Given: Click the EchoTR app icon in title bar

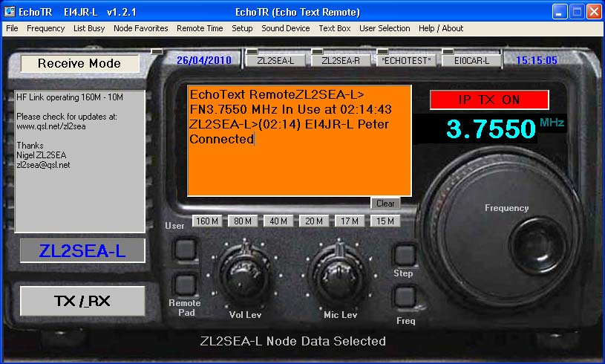Looking at the screenshot, I should point(10,12).
